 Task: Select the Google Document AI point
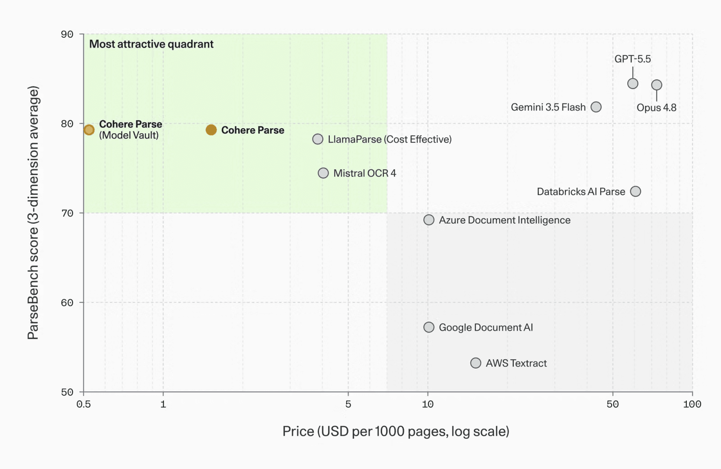[429, 327]
